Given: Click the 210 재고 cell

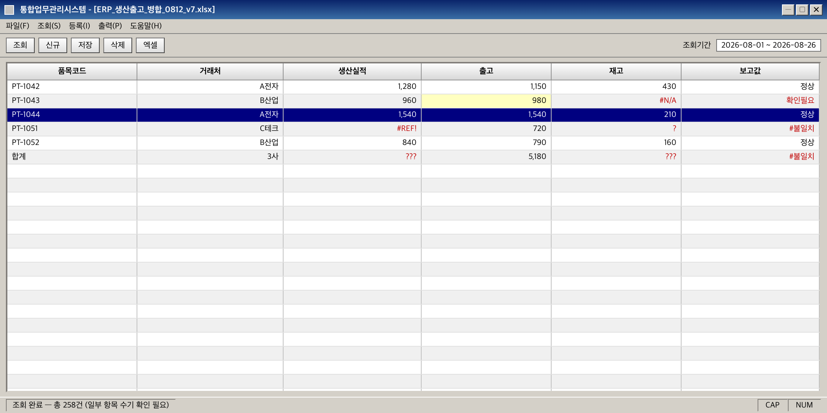Looking at the screenshot, I should click(616, 115).
